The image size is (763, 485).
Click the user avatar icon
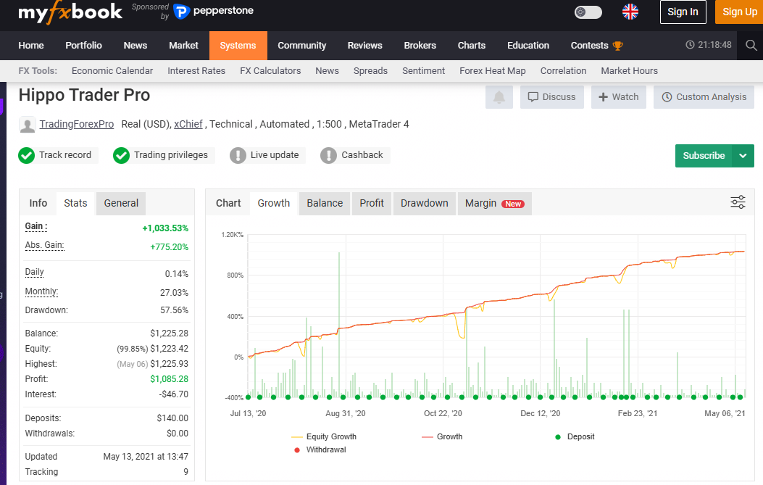pyautogui.click(x=28, y=125)
